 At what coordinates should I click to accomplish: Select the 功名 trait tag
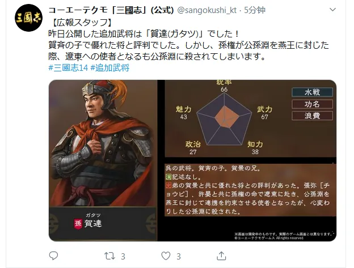click(312, 104)
